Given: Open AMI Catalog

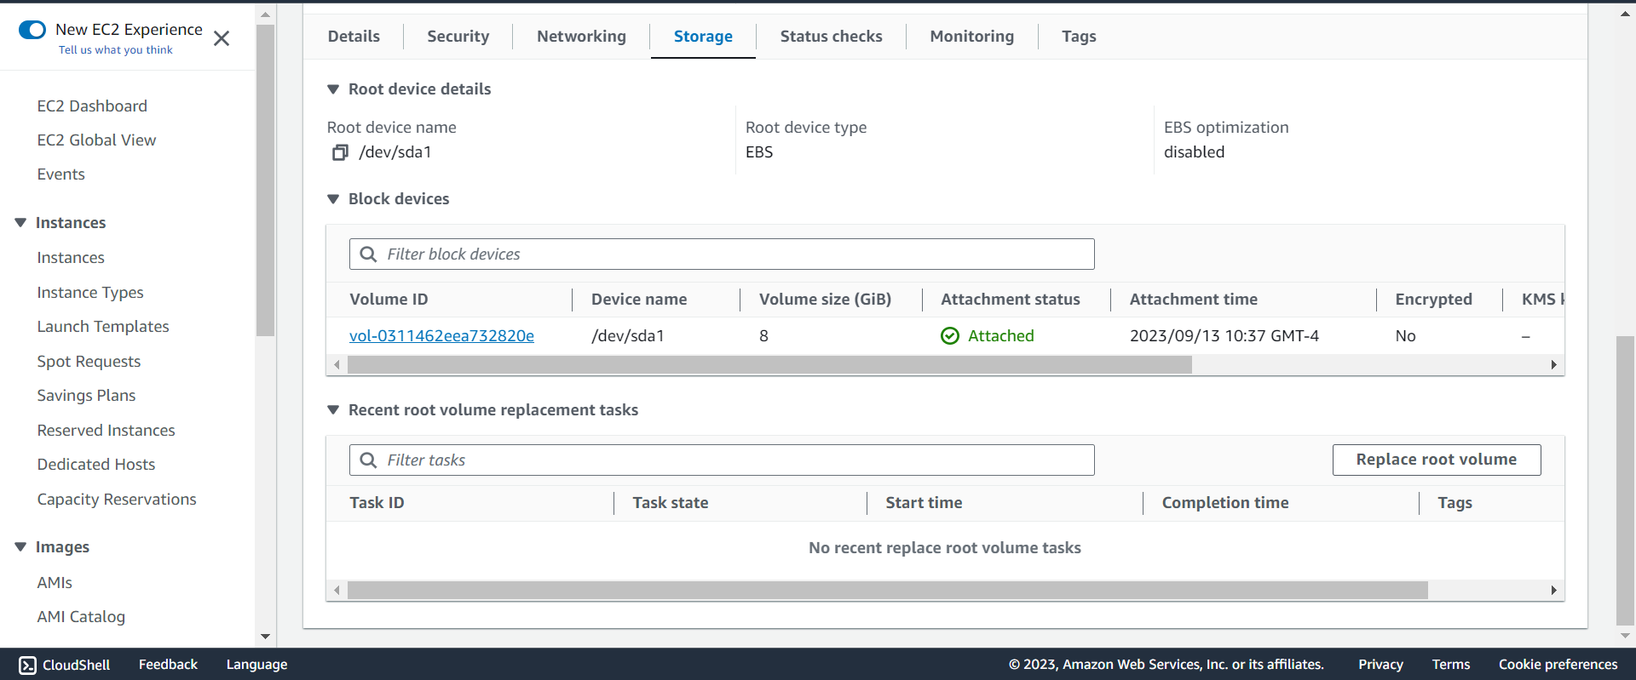Looking at the screenshot, I should 81,617.
